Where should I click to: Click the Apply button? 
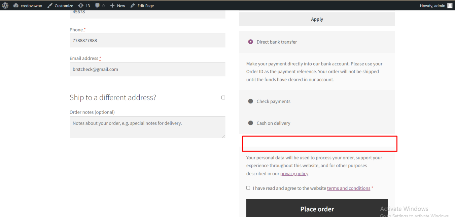[317, 19]
